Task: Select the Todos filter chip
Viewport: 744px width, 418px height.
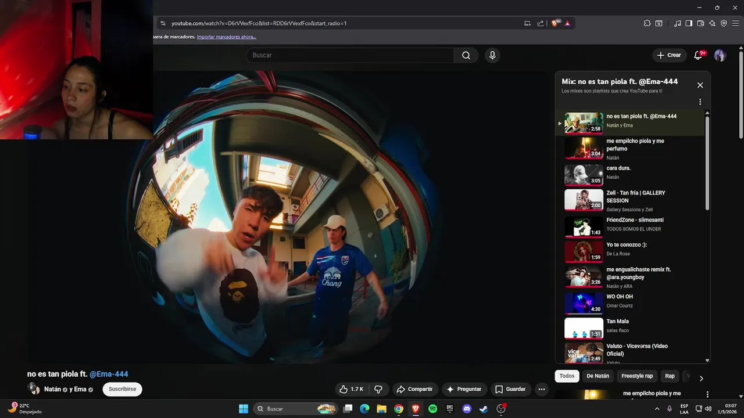Action: (567, 376)
